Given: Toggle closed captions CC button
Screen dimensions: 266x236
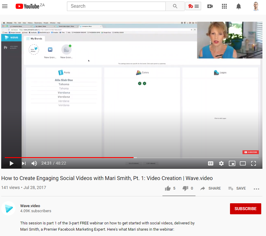Looking at the screenshot, I should pos(211,163).
